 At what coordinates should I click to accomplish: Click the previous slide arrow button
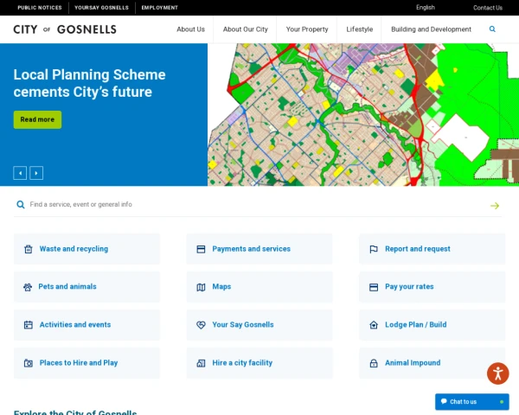20,173
